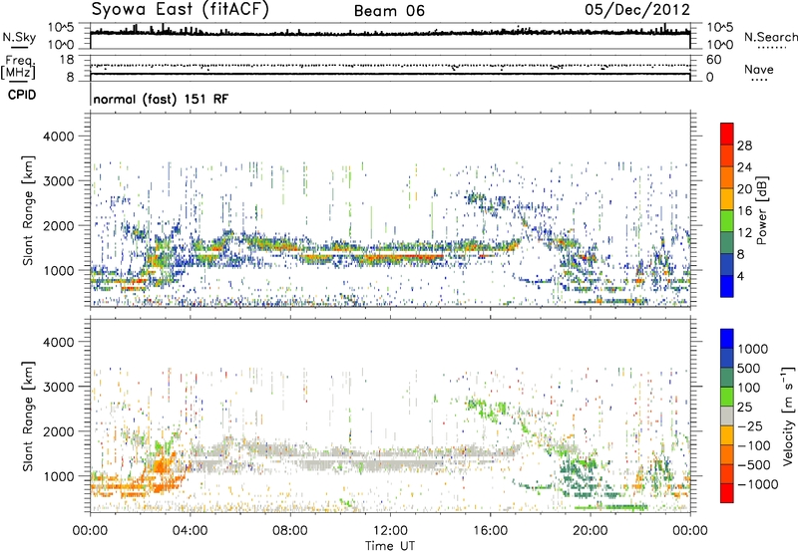Click the 'Nave' legend label
798x552 pixels.
[x=759, y=70]
